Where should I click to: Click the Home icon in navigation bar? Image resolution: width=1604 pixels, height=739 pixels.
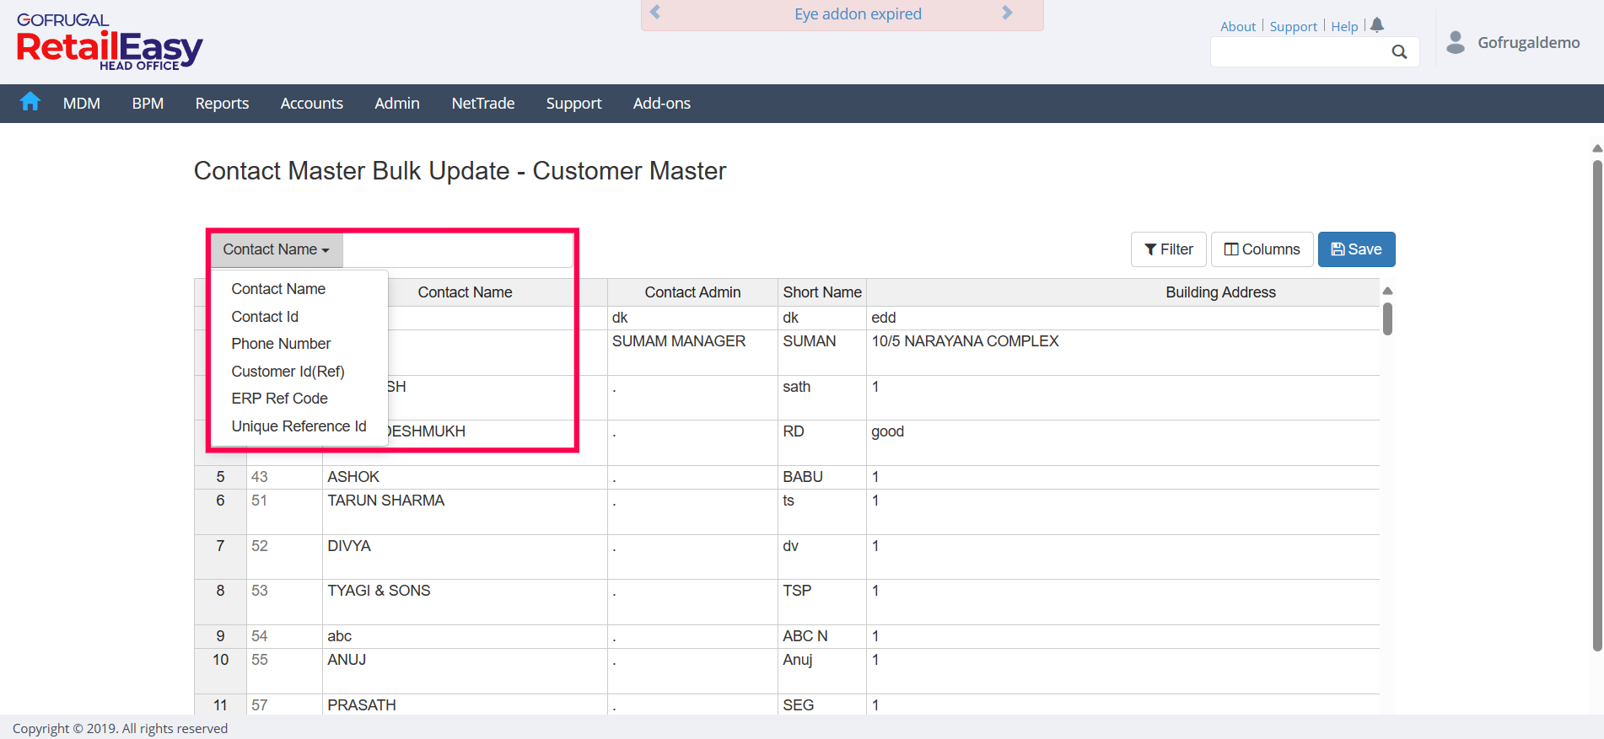[x=30, y=102]
